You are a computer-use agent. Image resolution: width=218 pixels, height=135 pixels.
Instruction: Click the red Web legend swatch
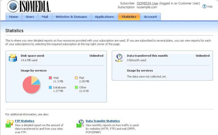coord(50,78)
